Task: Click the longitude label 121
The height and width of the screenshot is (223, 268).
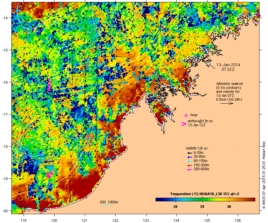Action: click(85, 220)
